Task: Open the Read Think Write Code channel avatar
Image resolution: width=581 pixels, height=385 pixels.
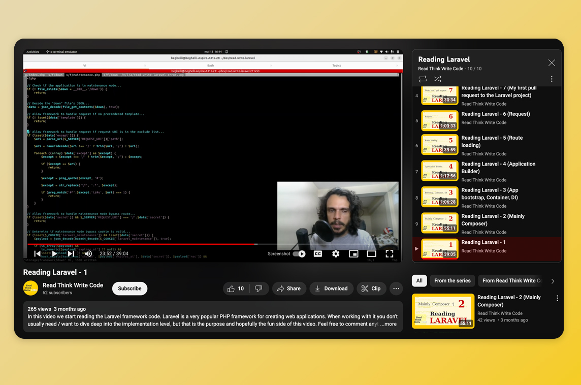Action: [31, 288]
